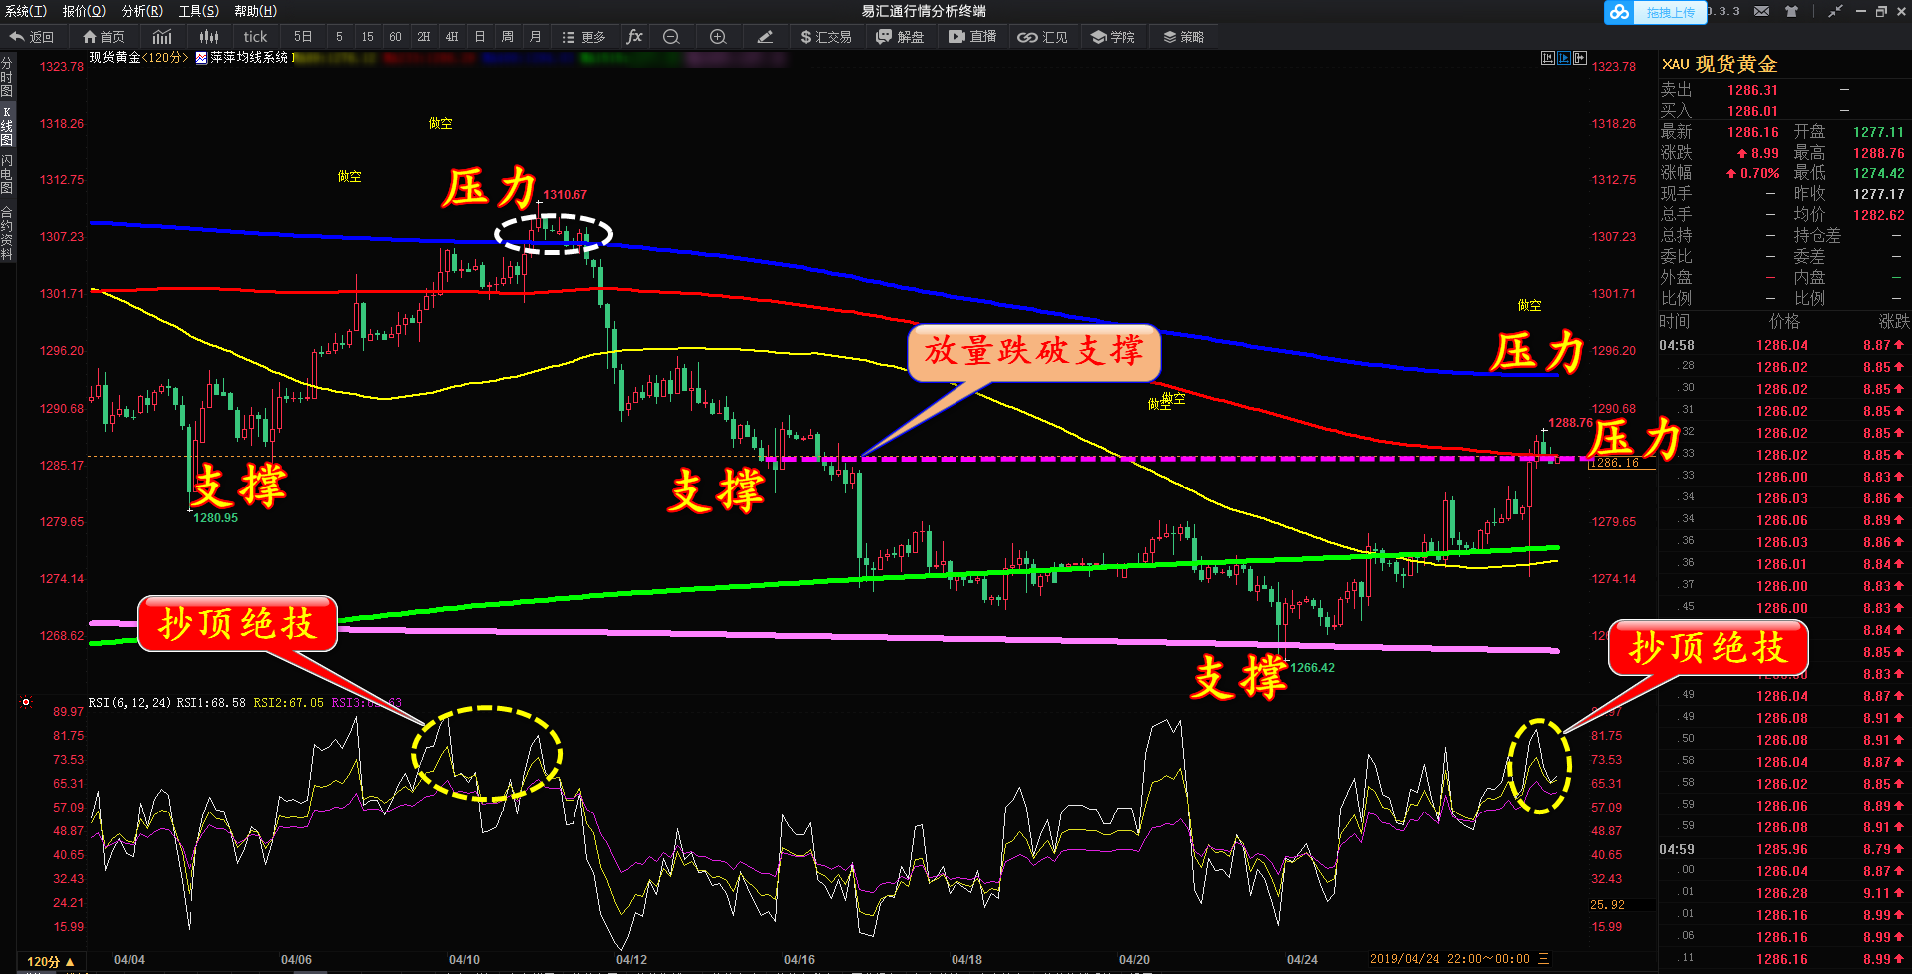1912x974 pixels.
Task: Select the 4H period button
Action: [x=452, y=37]
